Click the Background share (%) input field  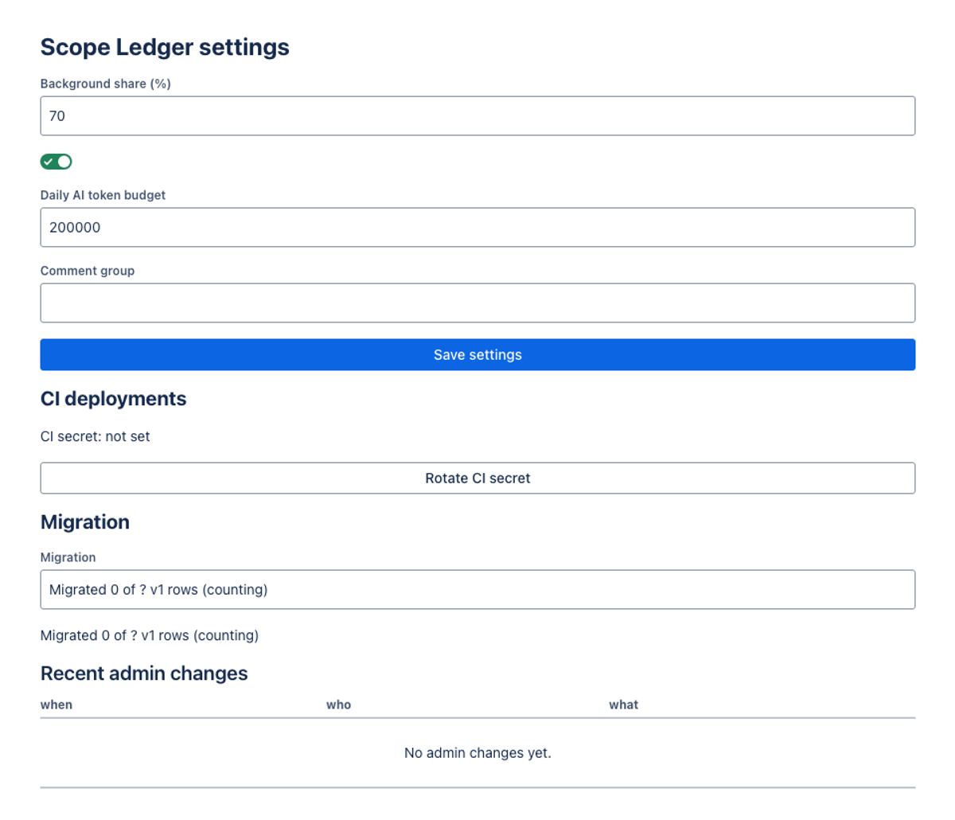(x=477, y=116)
